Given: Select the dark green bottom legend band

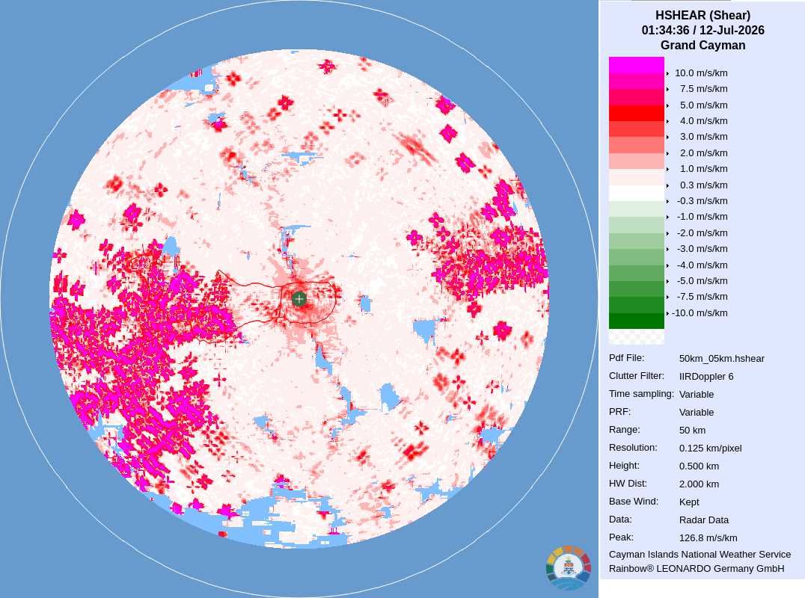Looking at the screenshot, I should (x=637, y=321).
